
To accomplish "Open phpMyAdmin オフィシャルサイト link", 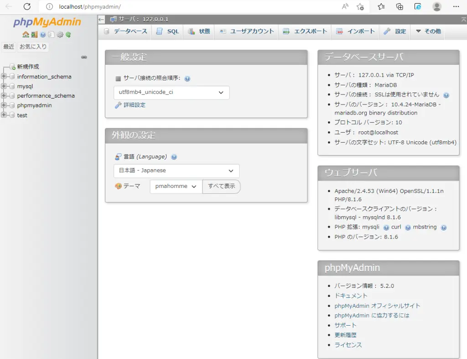I will [377, 306].
